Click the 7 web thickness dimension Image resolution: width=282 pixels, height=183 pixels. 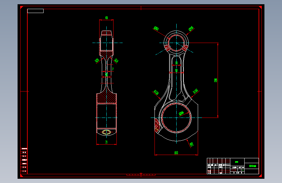113,69
